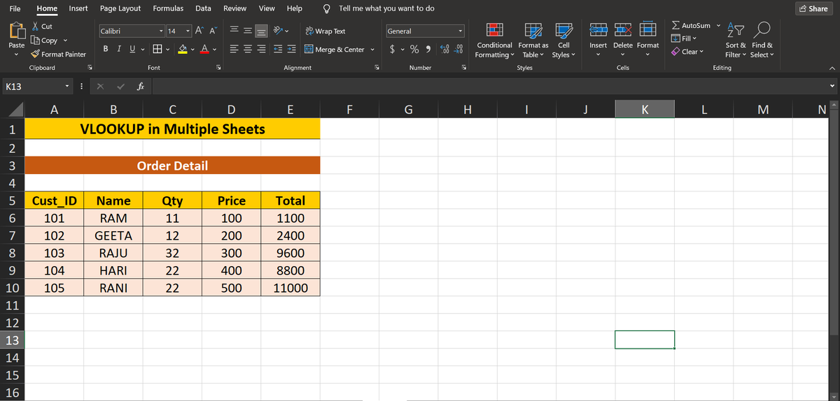Select cell containing GEETA
This screenshot has height=401, width=840.
pos(113,235)
